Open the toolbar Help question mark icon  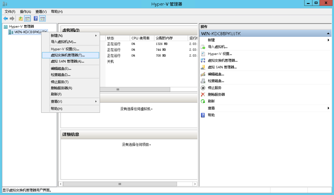coord(36,19)
